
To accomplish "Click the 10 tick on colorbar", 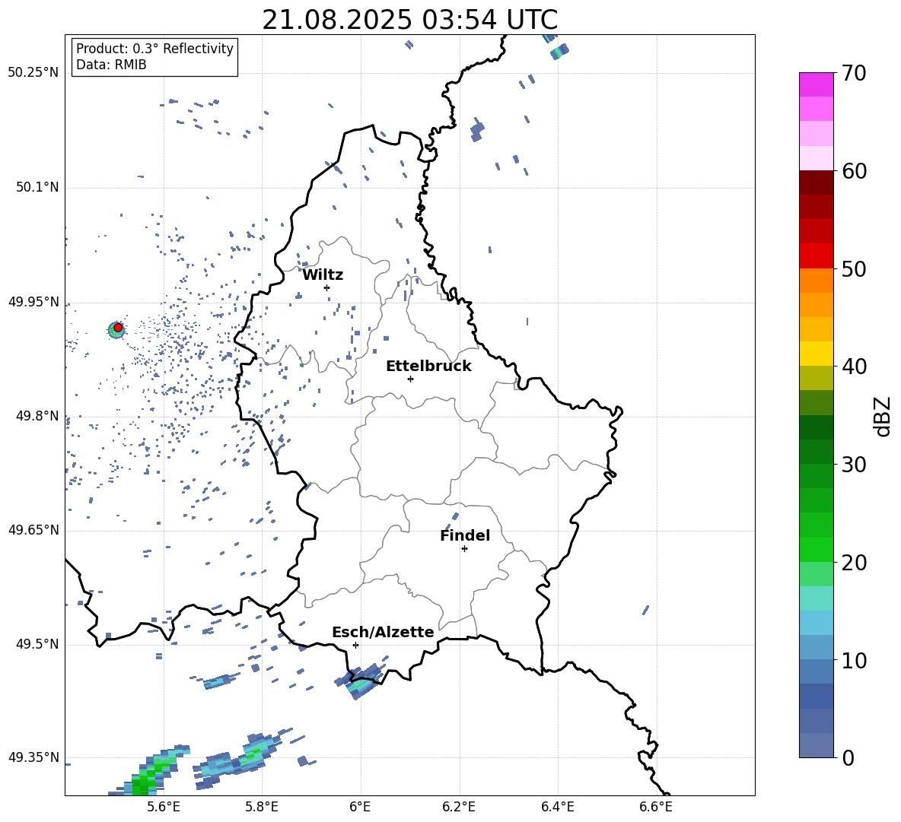I will coord(854,660).
